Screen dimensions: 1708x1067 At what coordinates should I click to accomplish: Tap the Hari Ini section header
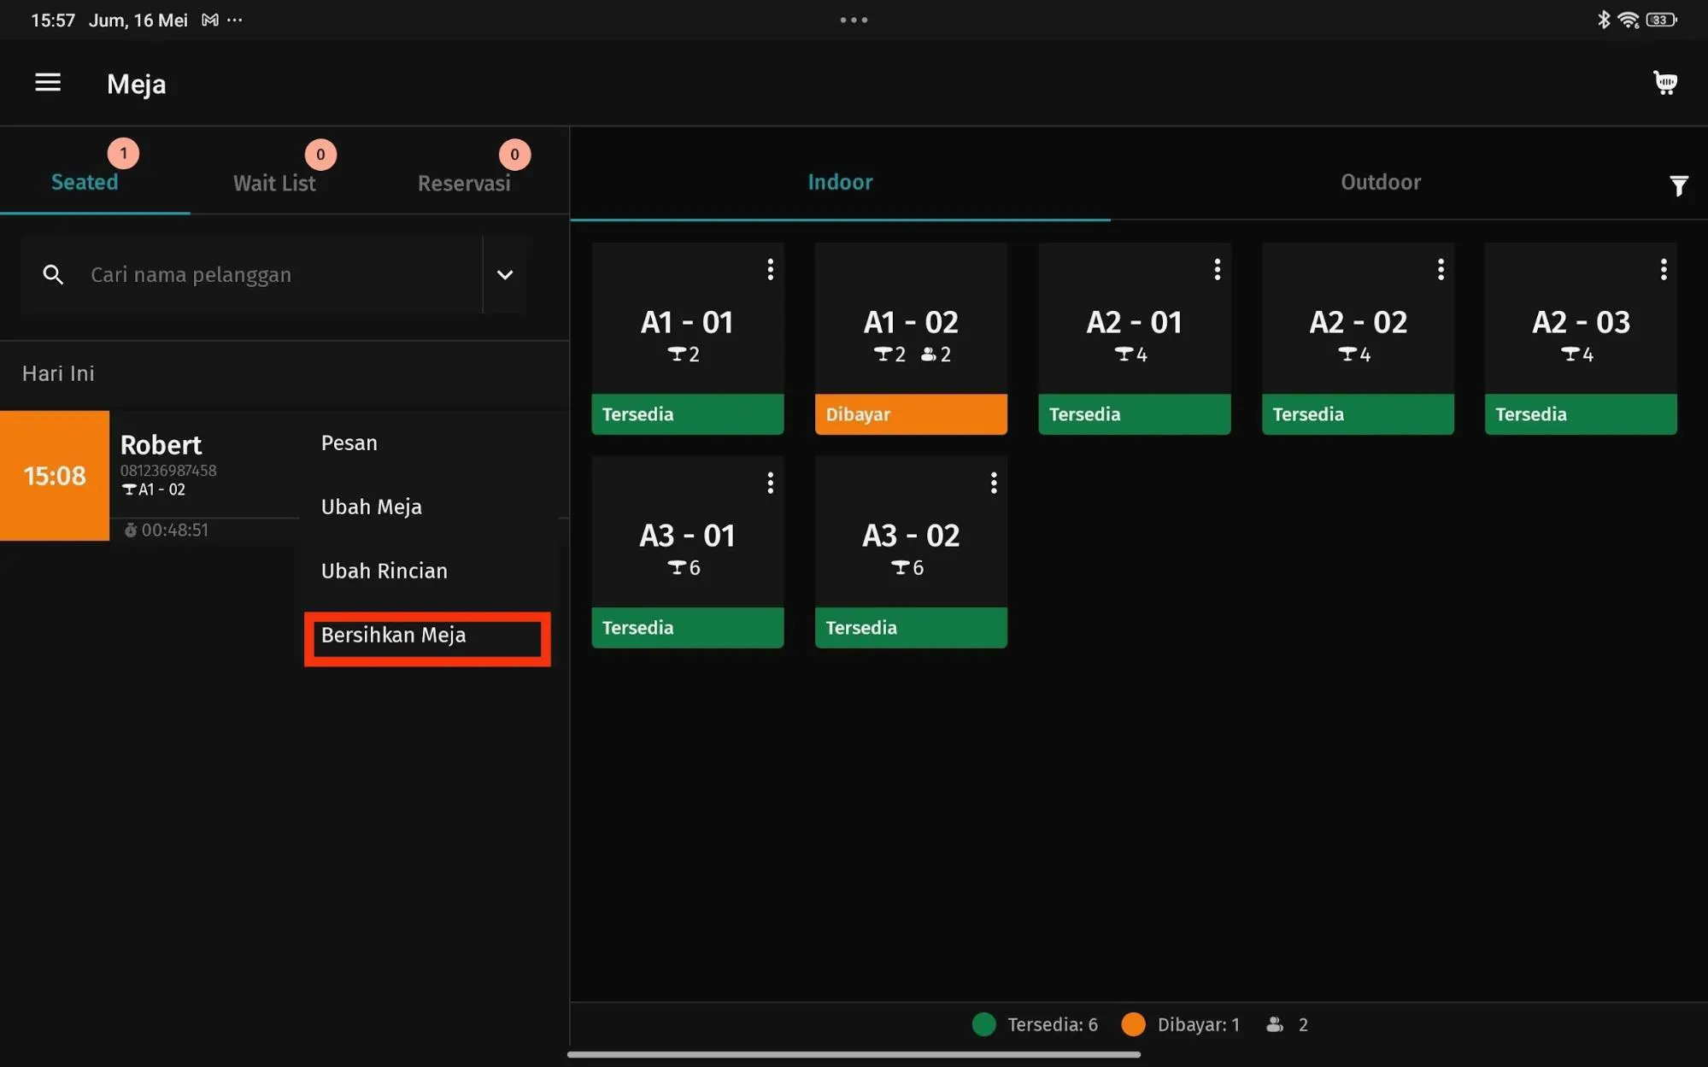(58, 373)
